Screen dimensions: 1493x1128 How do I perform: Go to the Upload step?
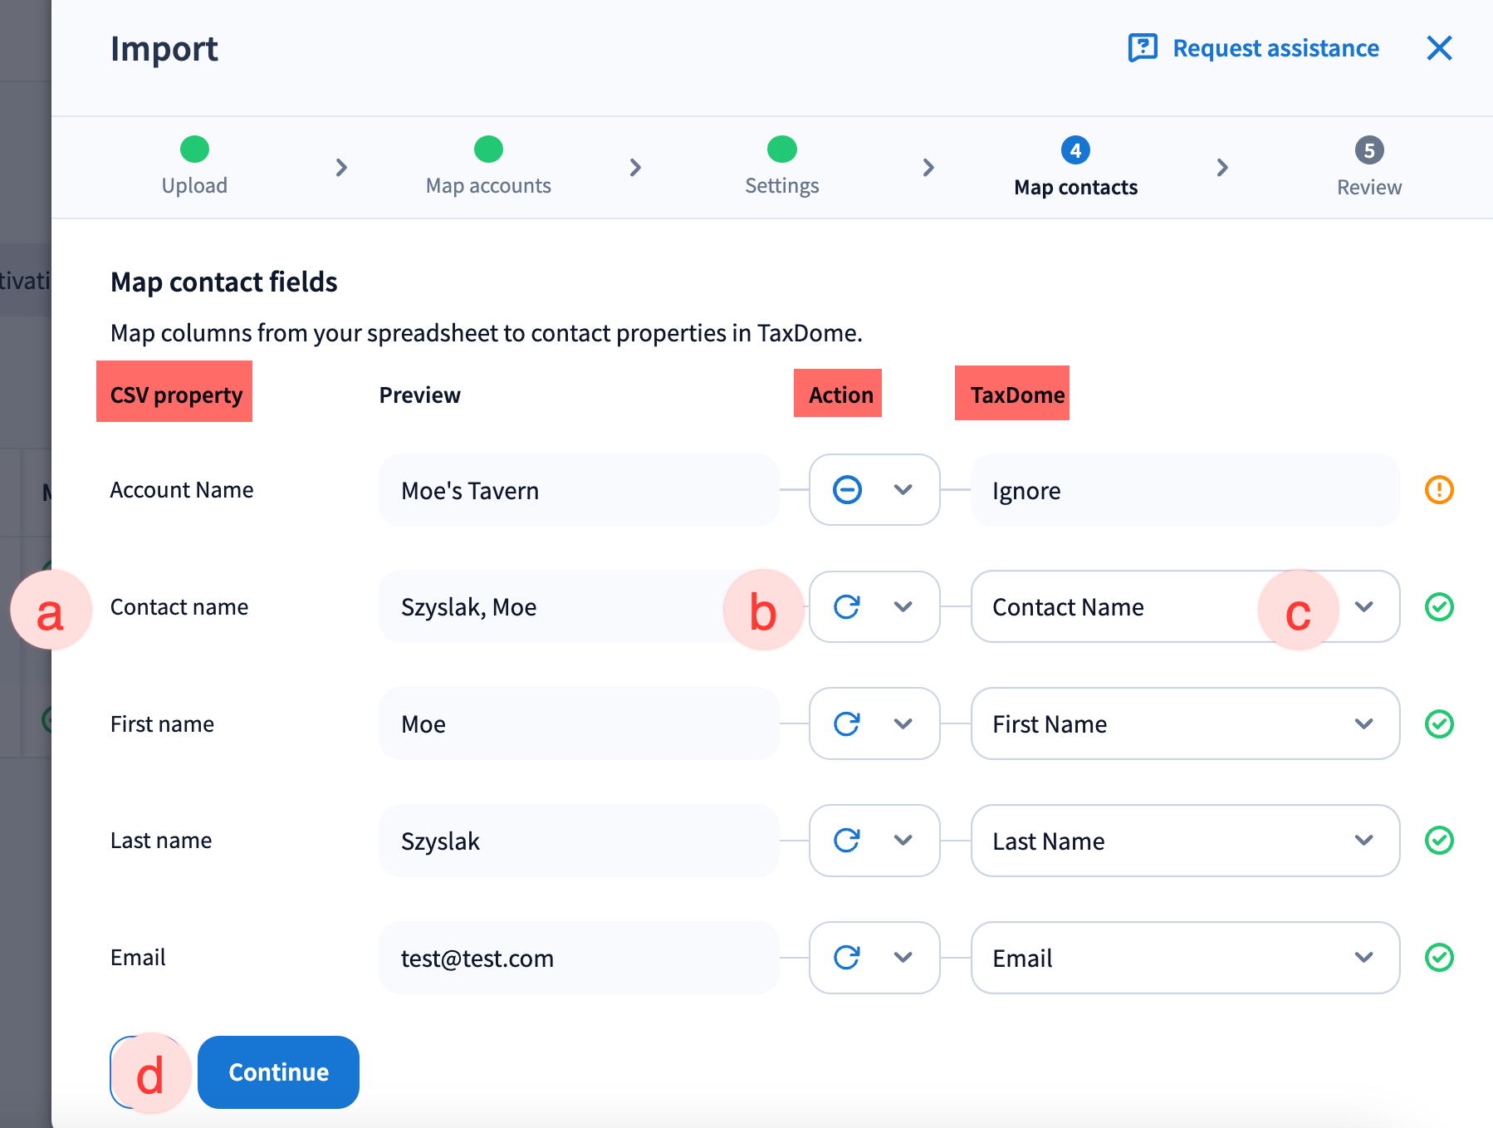[x=194, y=166]
